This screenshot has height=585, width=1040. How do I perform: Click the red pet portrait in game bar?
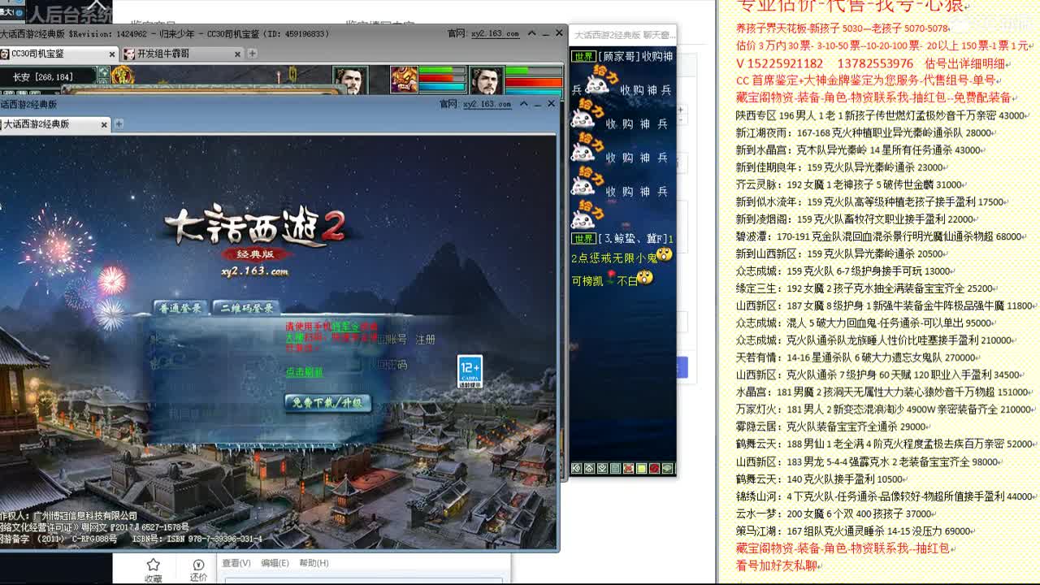pyautogui.click(x=404, y=81)
